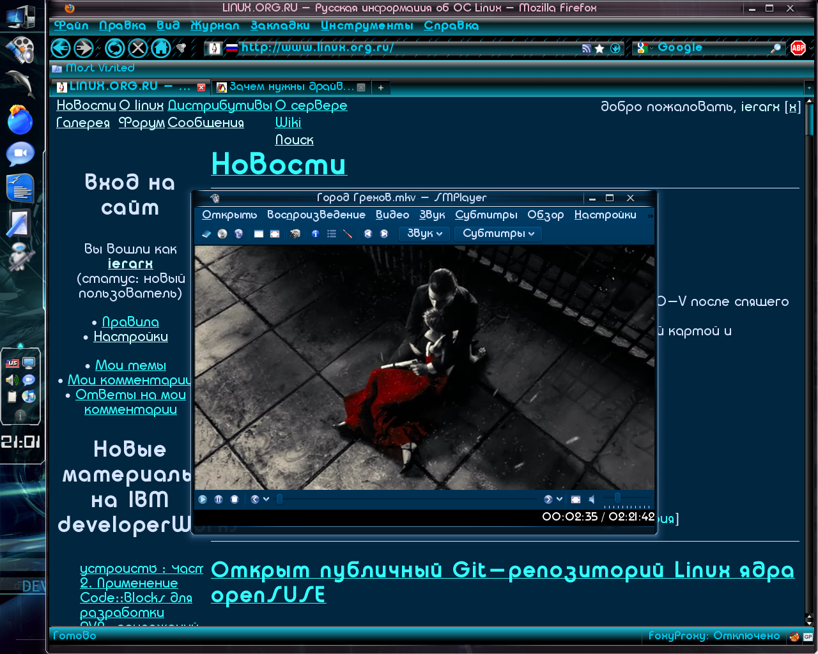Screen dimensions: 818x654
Task: Open the Инструменты menu in Firefox
Action: pos(367,26)
